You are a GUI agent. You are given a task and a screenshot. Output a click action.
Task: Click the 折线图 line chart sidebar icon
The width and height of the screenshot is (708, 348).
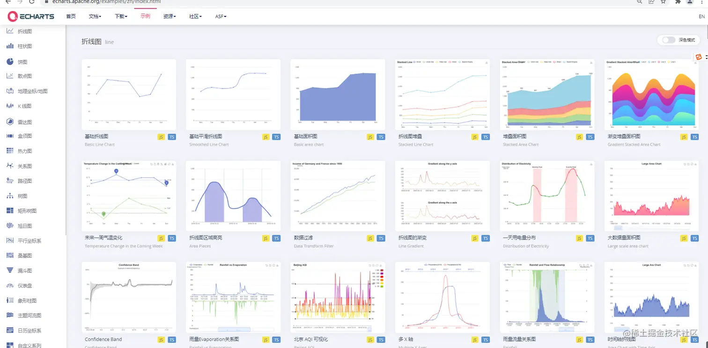(x=9, y=31)
